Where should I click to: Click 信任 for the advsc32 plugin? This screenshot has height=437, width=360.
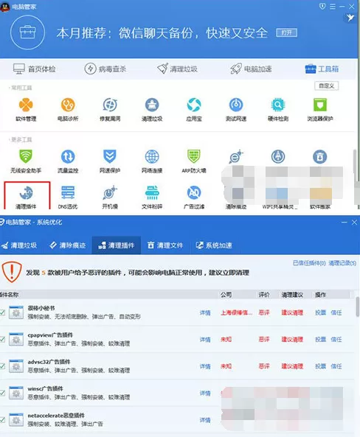[x=336, y=366]
